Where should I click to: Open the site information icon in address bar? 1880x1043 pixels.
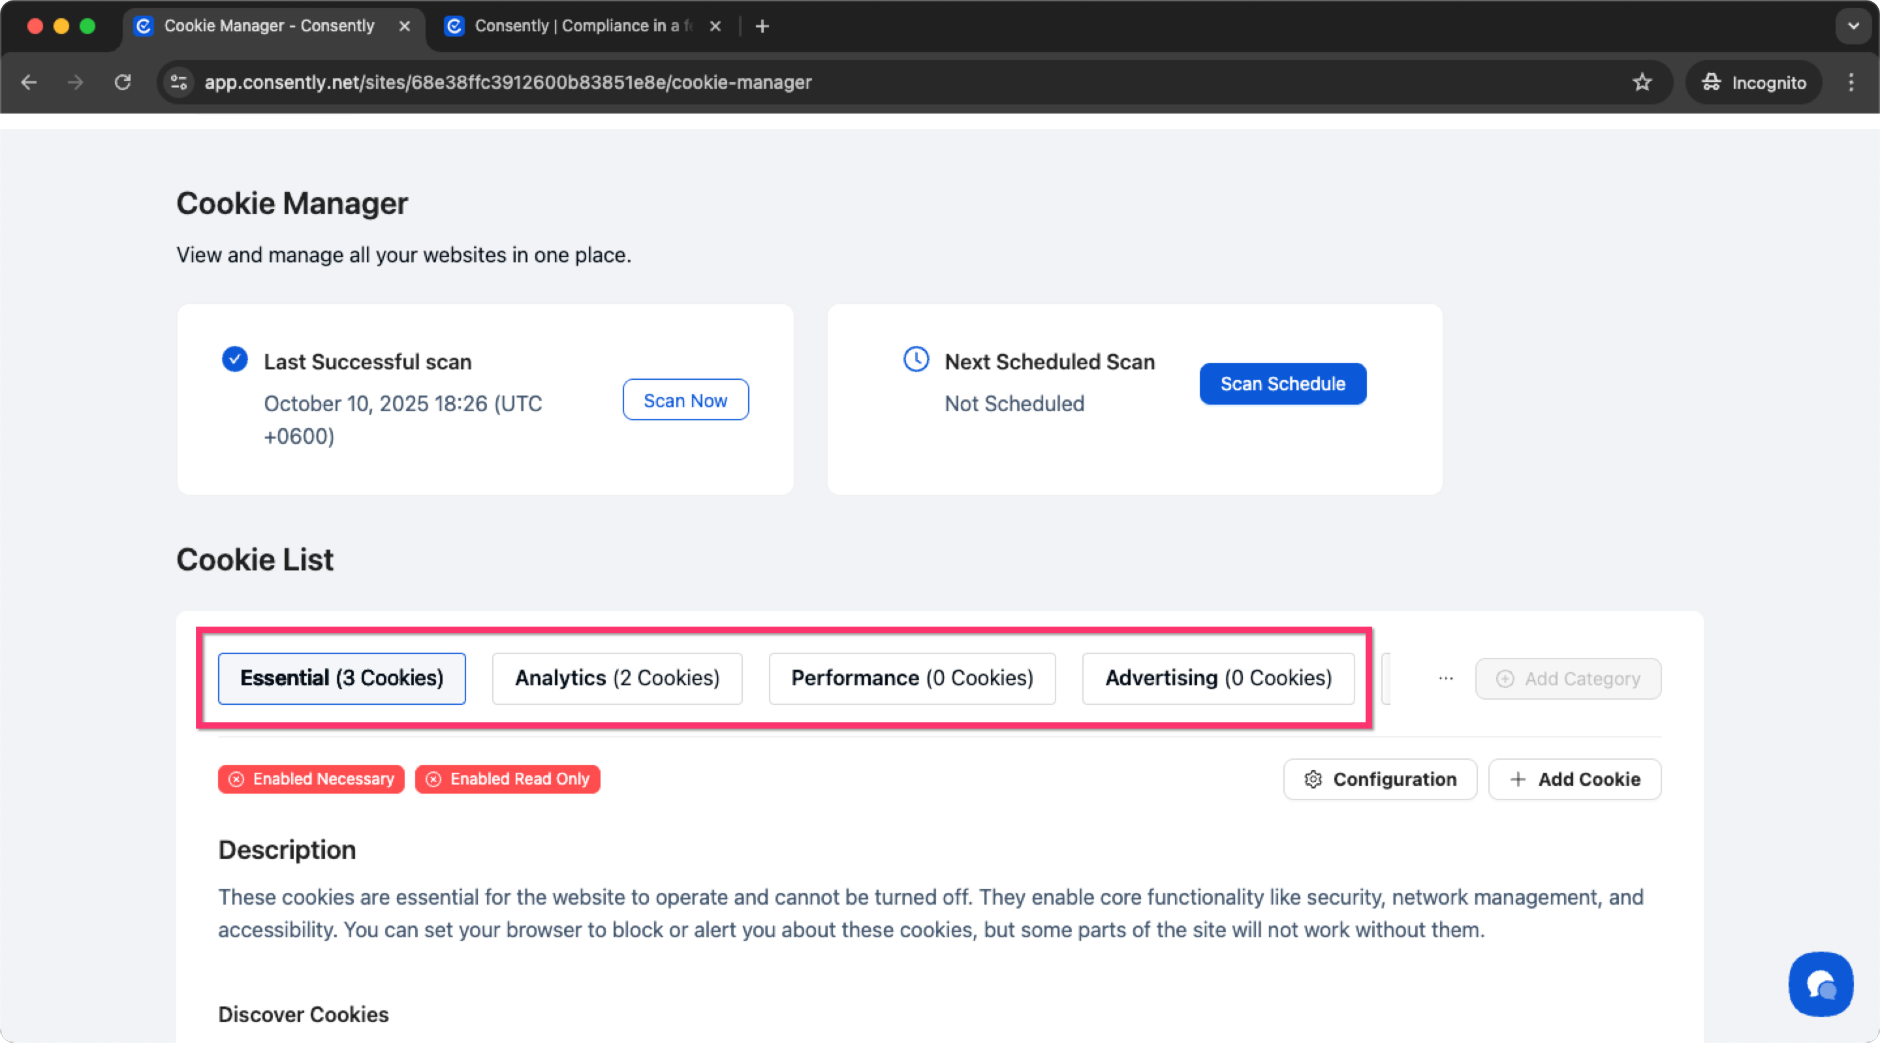pos(179,82)
